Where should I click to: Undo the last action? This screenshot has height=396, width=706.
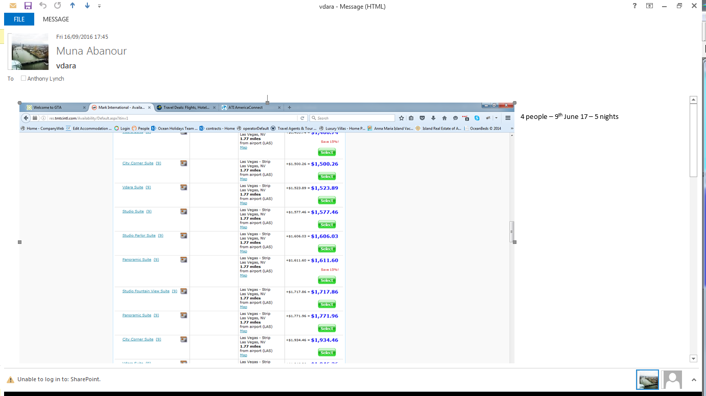point(43,6)
